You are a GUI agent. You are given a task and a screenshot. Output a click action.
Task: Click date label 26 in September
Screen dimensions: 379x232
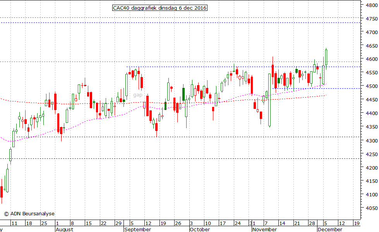pyautogui.click(x=178, y=223)
